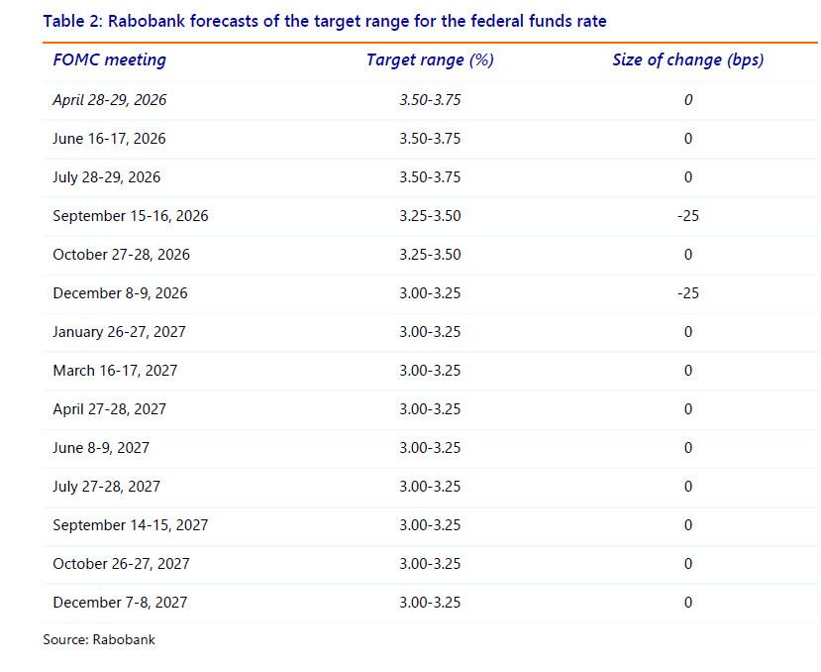Click the April 28-29, 2026 meeting date
The image size is (821, 672).
pyautogui.click(x=109, y=100)
